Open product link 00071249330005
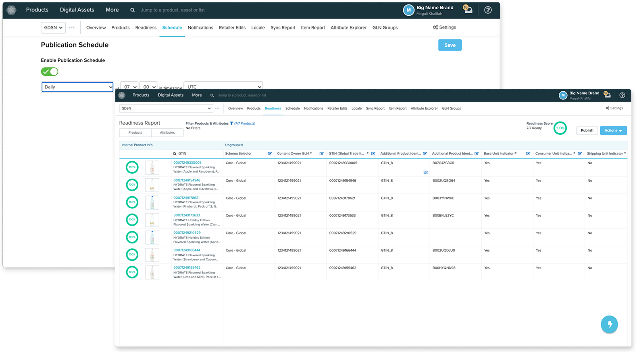637x352 pixels. (x=187, y=163)
